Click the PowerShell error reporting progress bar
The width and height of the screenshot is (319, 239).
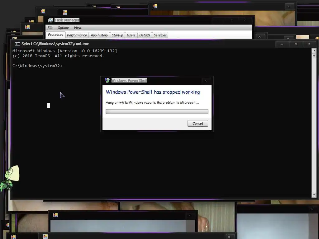click(157, 112)
